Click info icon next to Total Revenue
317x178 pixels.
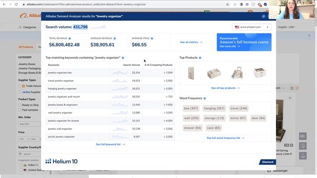coord(70,39)
